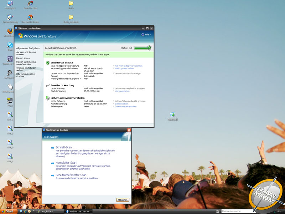Viewport: 285px width, 214px height.
Task: Click the green banner stating OneCare is up to date
Action: coord(99,55)
